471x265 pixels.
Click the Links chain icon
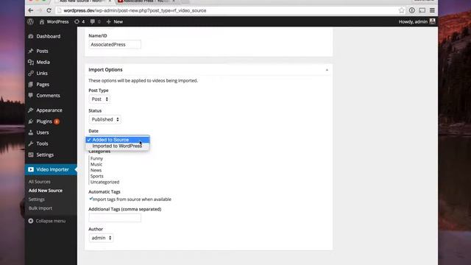tap(31, 74)
